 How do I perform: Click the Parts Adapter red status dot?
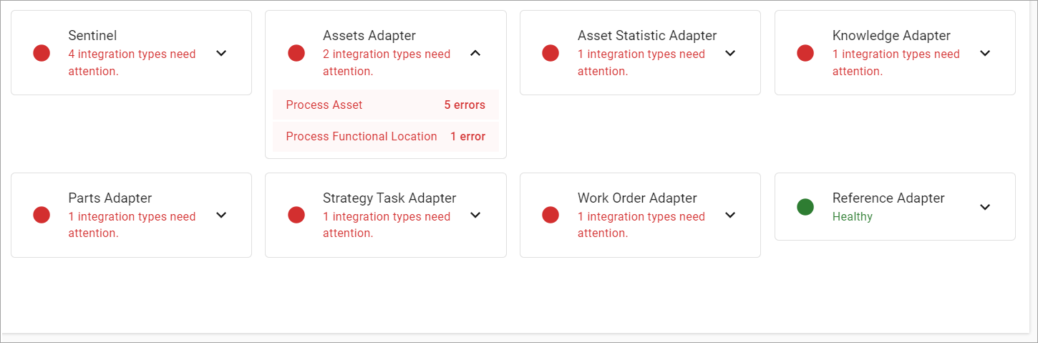42,215
